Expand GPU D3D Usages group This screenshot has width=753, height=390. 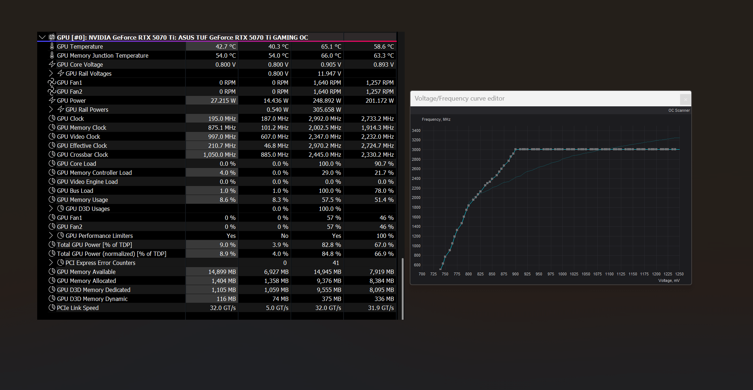point(51,208)
